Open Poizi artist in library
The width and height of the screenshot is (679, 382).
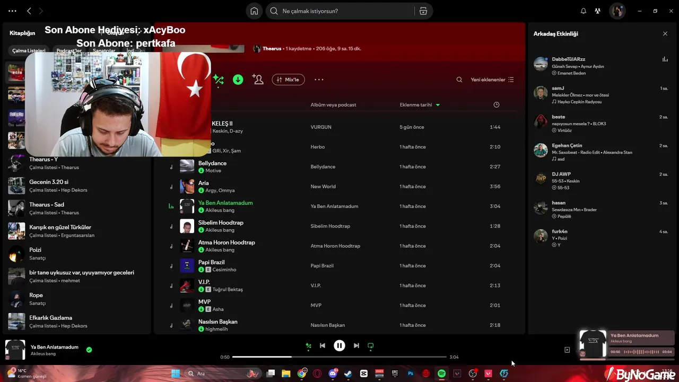[77, 254]
